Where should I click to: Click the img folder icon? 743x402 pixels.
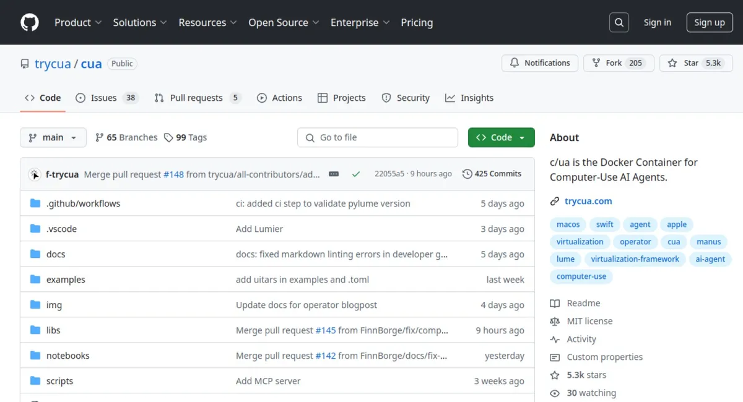coord(35,305)
